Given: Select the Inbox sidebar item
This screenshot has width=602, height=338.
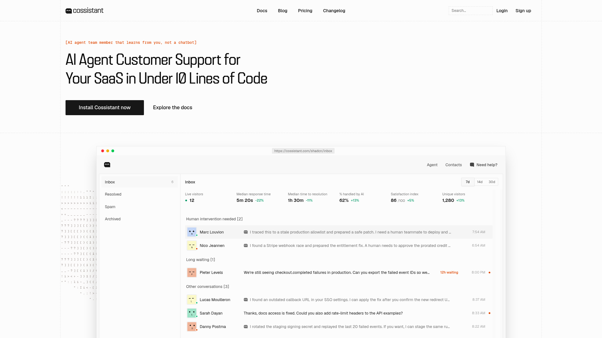Looking at the screenshot, I should pyautogui.click(x=140, y=182).
